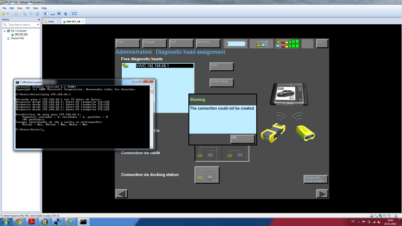Go forward with the right arrow button

(x=322, y=194)
